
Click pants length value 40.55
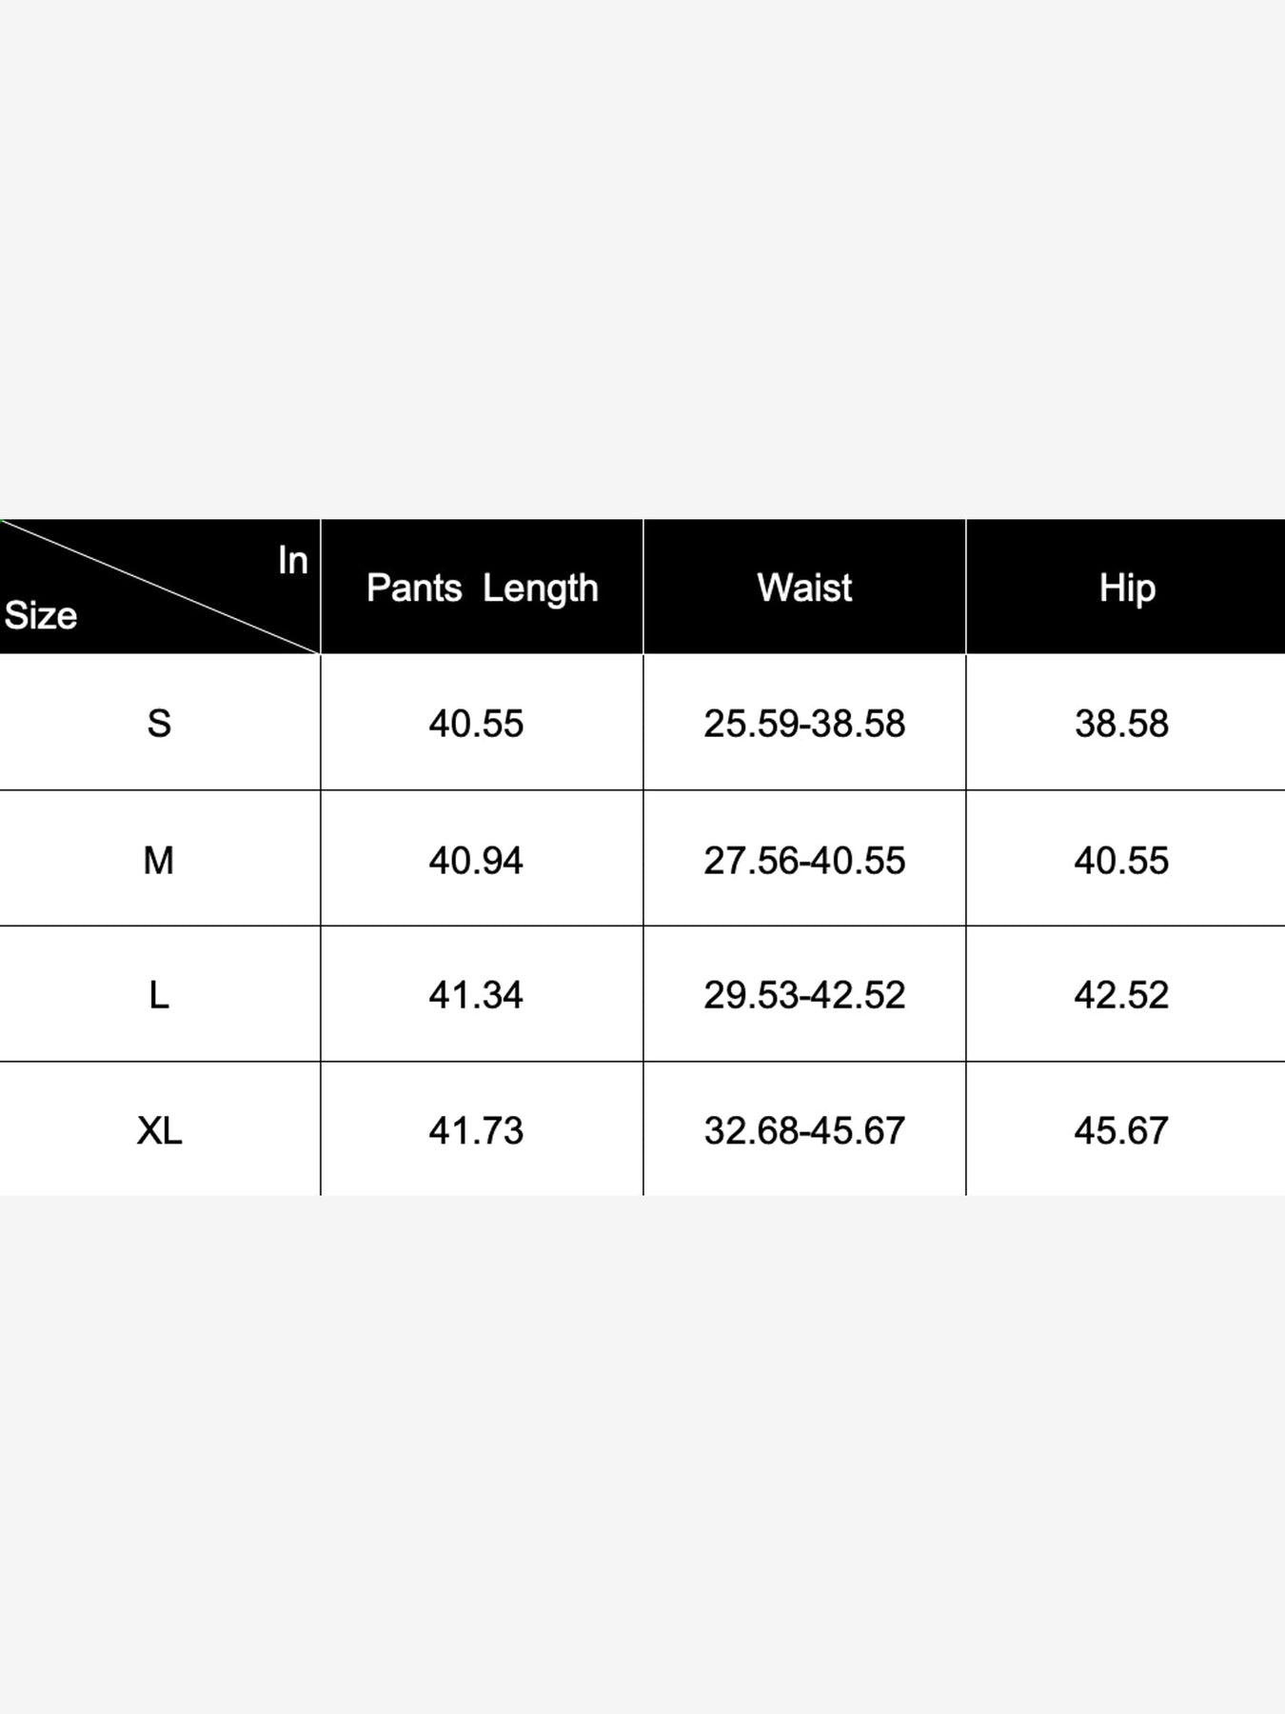point(476,724)
